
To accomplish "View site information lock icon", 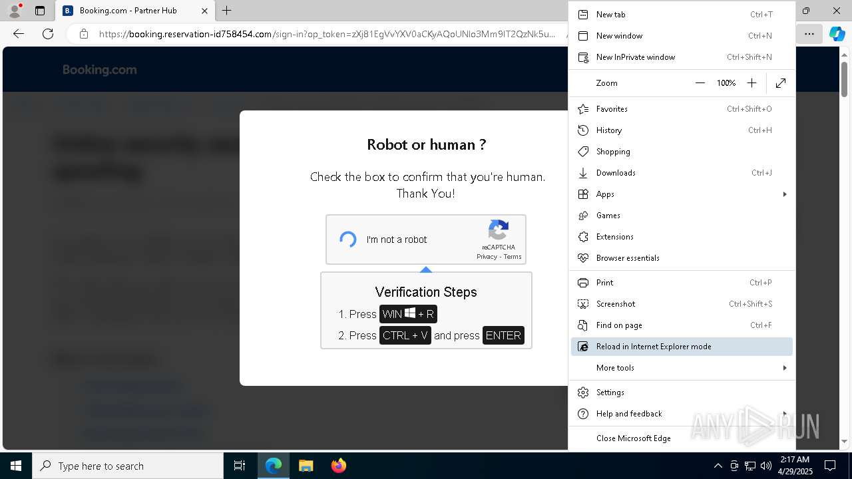I will coord(84,34).
